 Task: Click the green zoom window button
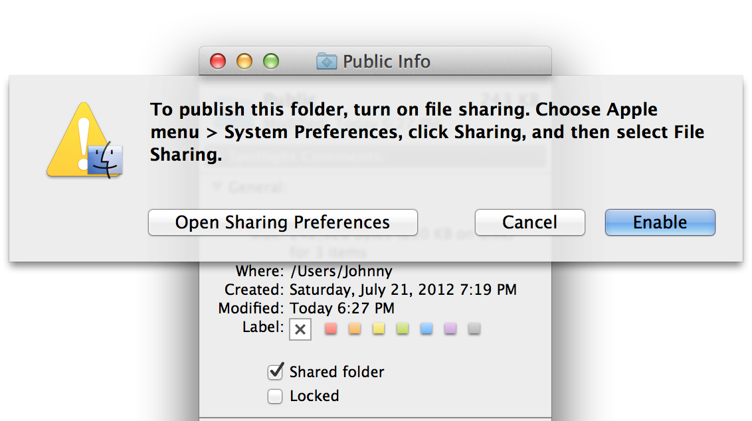coord(271,61)
